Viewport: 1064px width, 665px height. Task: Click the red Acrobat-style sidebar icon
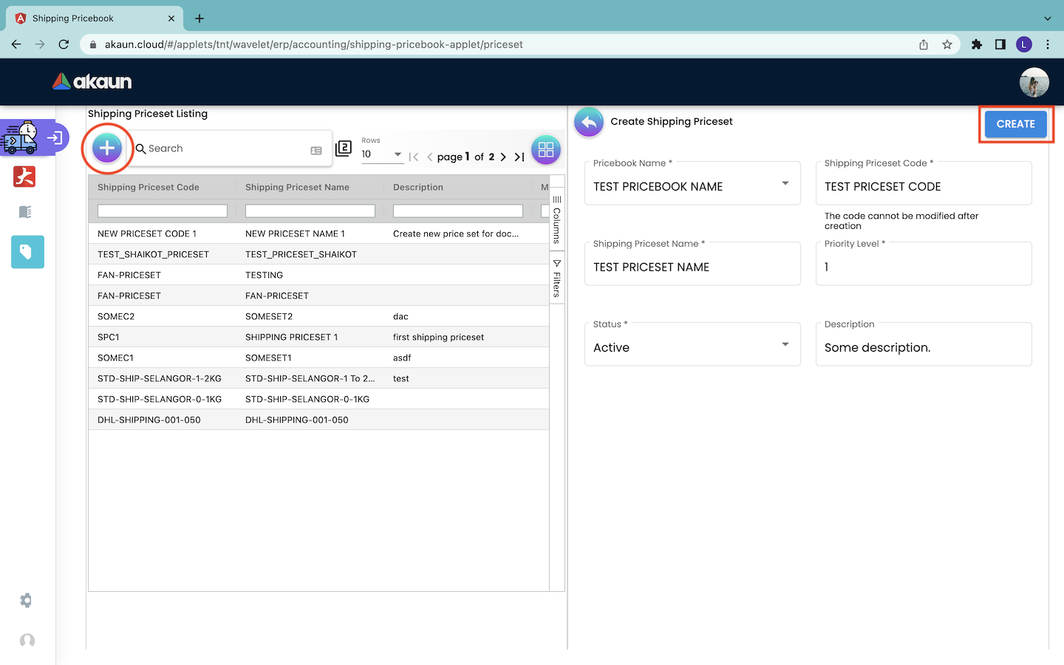coord(24,177)
